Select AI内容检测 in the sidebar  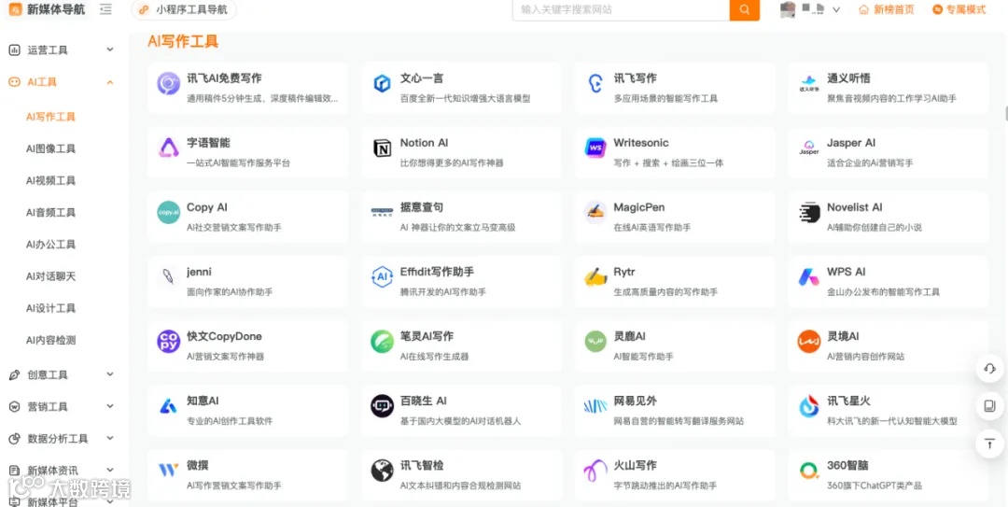pyautogui.click(x=50, y=341)
